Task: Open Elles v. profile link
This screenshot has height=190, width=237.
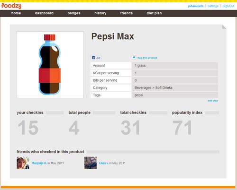Action: 104,163
